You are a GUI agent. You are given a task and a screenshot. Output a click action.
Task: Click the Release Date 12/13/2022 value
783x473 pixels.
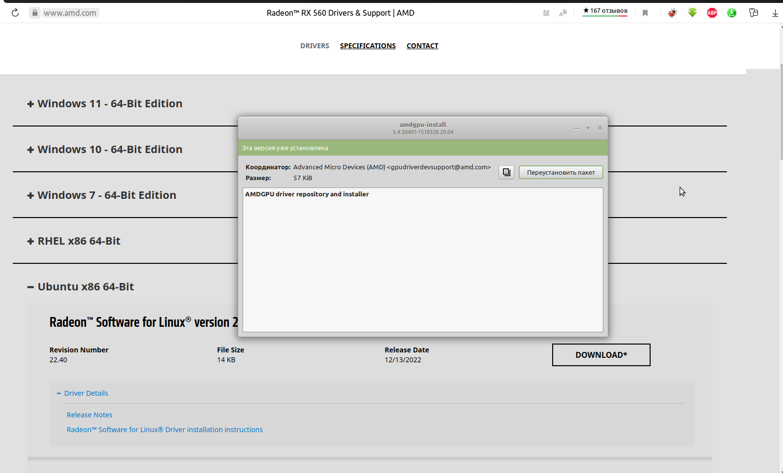click(x=403, y=360)
